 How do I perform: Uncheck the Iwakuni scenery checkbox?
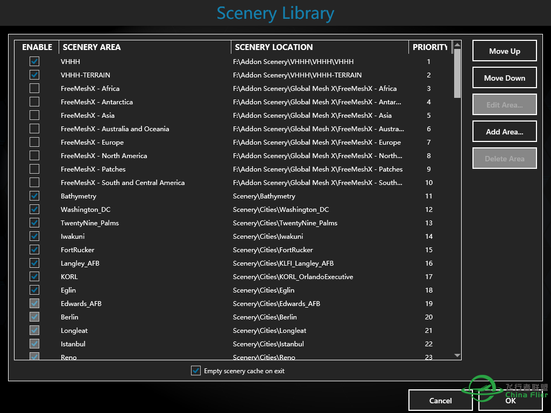coord(34,236)
